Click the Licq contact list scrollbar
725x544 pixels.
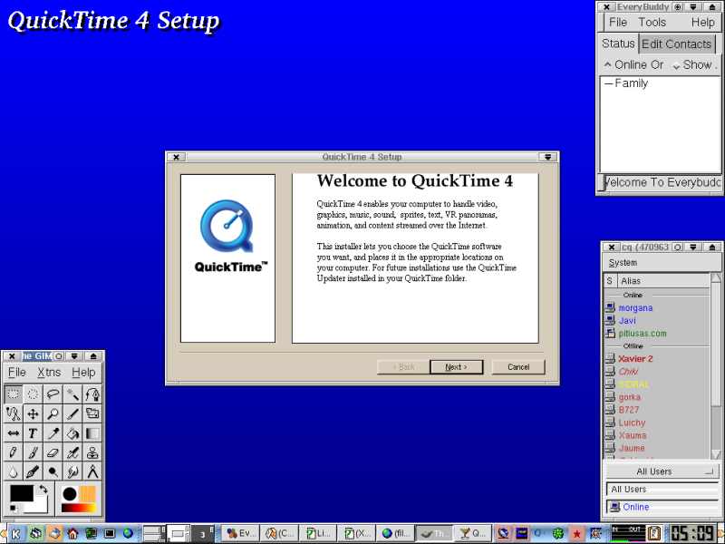pyautogui.click(x=716, y=365)
